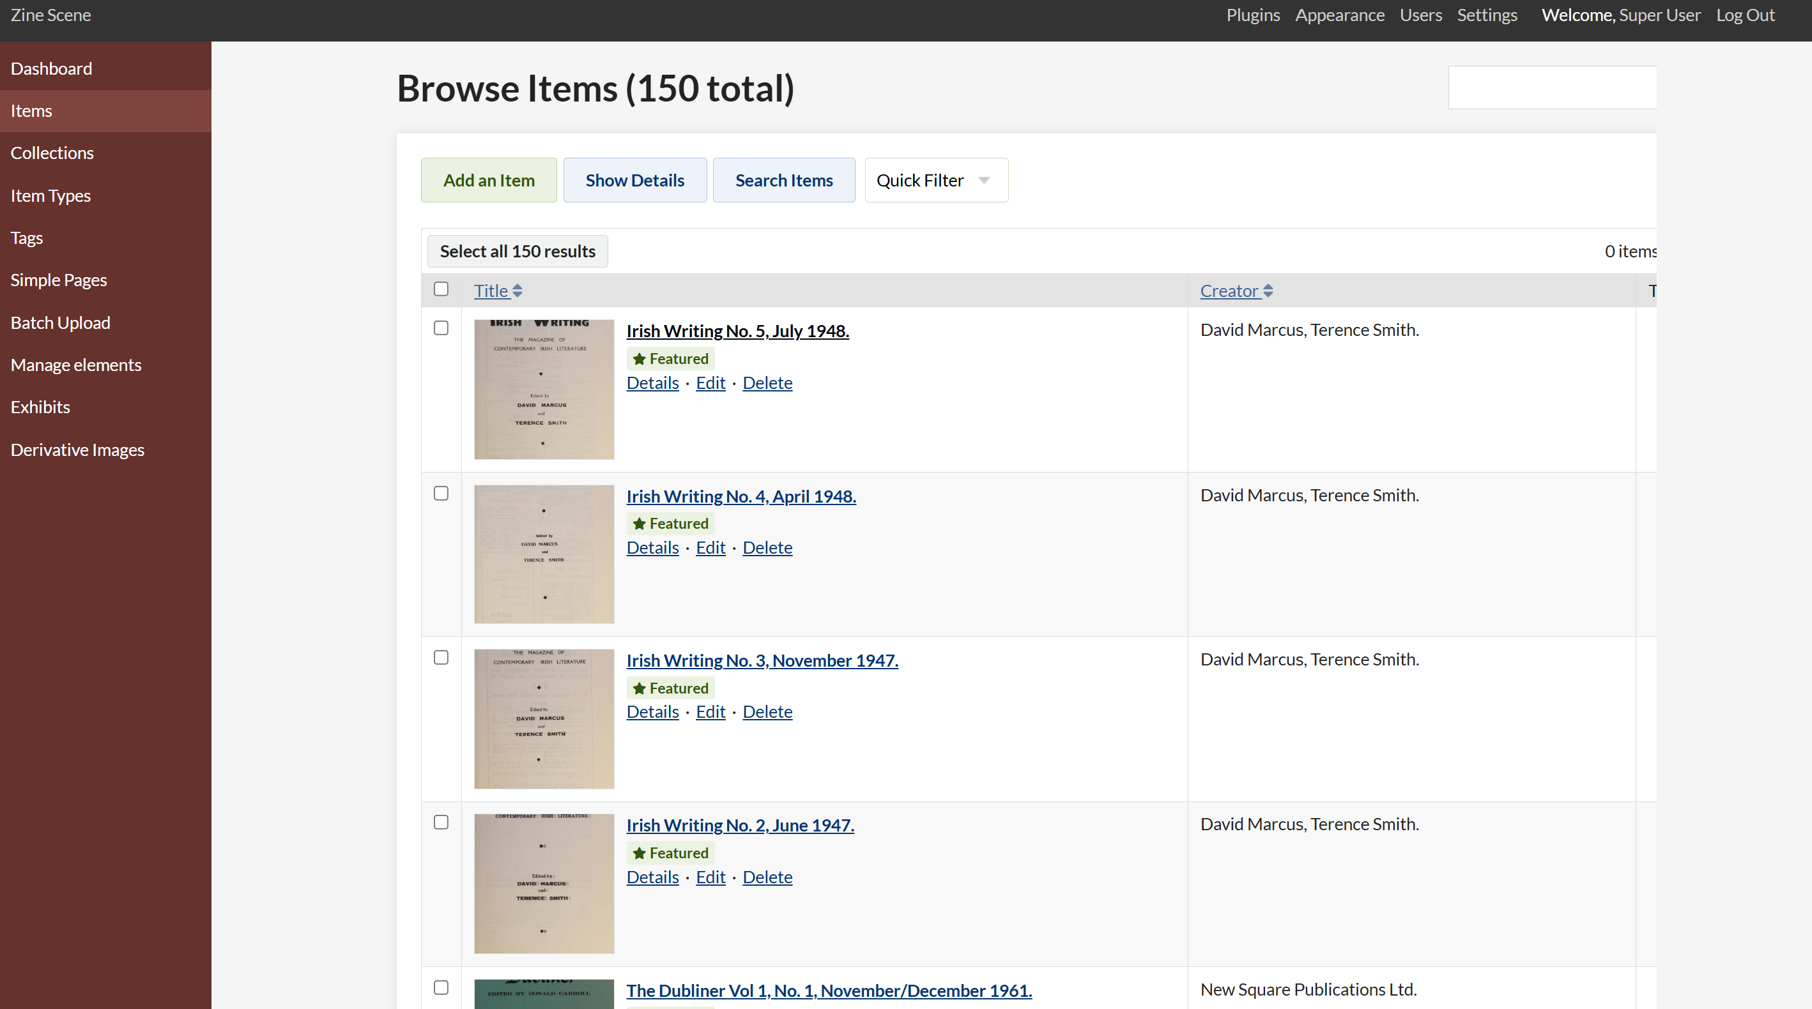Sort items by Title column arrows
This screenshot has width=1812, height=1009.
coord(517,291)
